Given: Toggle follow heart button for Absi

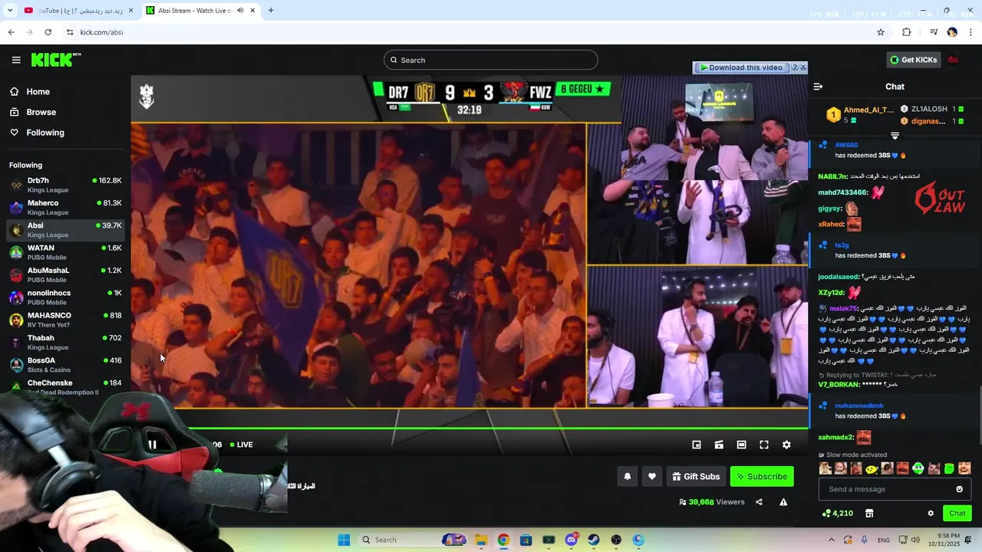Looking at the screenshot, I should 652,476.
